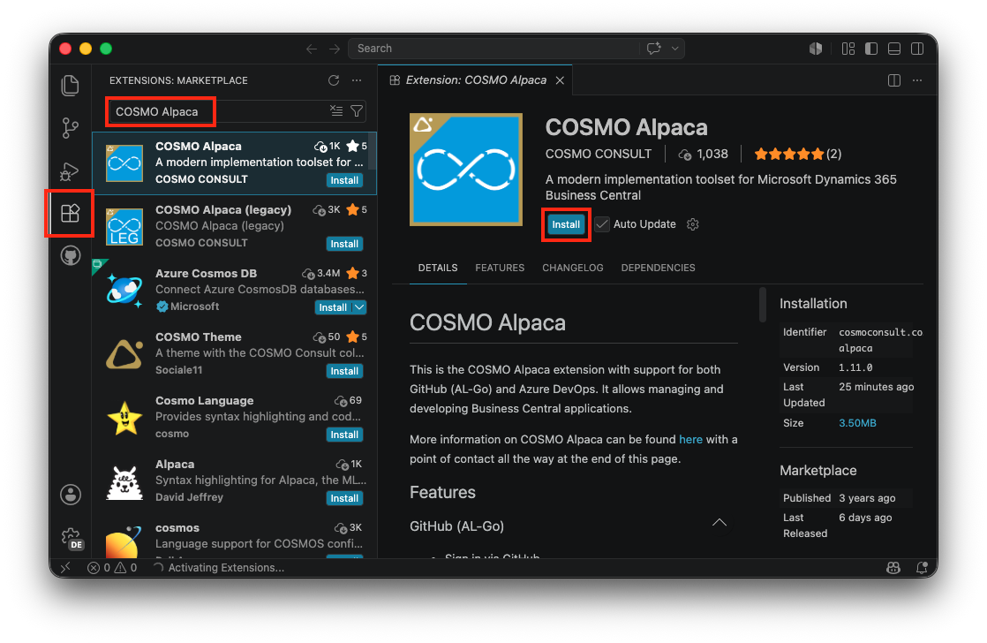Open Azure Cosmos DB install dropdown arrow
Screen dimensions: 987x643
tap(358, 307)
